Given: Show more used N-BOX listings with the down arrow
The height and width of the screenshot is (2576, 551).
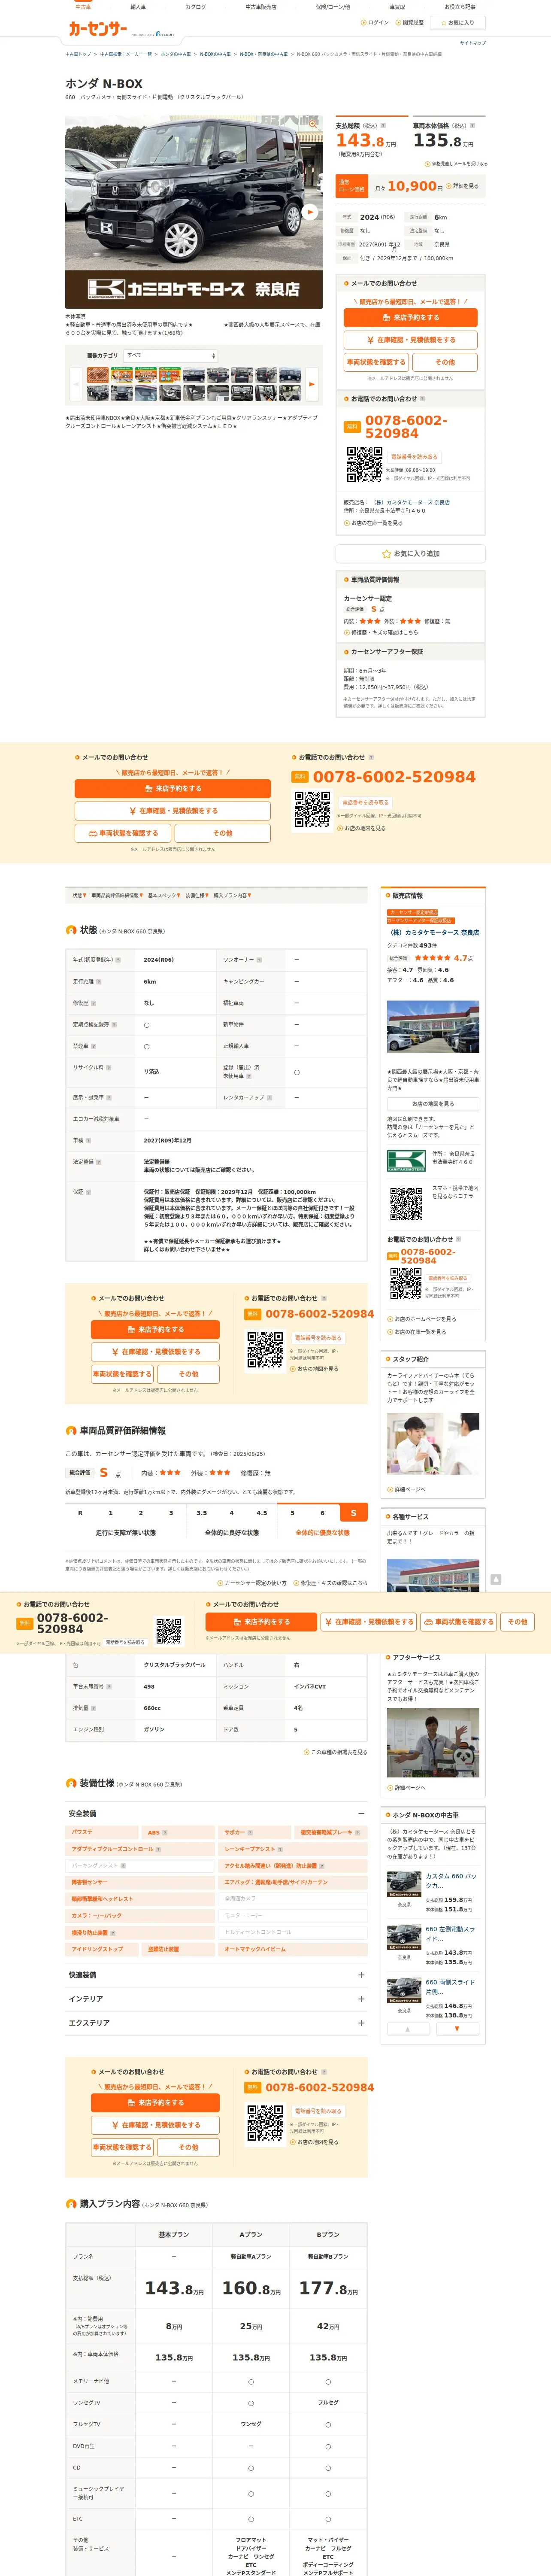Looking at the screenshot, I should tap(457, 2029).
